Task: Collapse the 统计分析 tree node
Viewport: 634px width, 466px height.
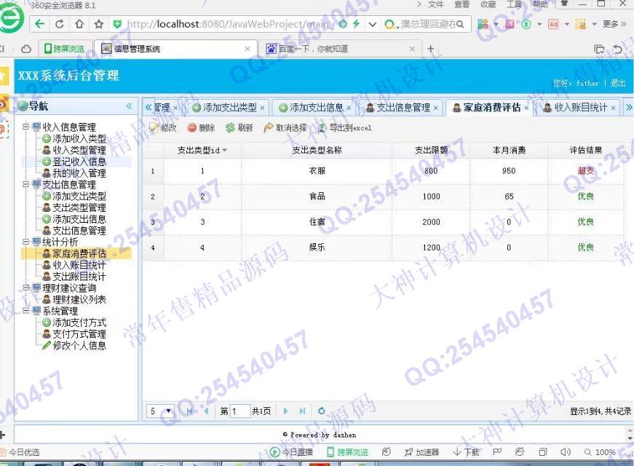Action: [x=26, y=242]
